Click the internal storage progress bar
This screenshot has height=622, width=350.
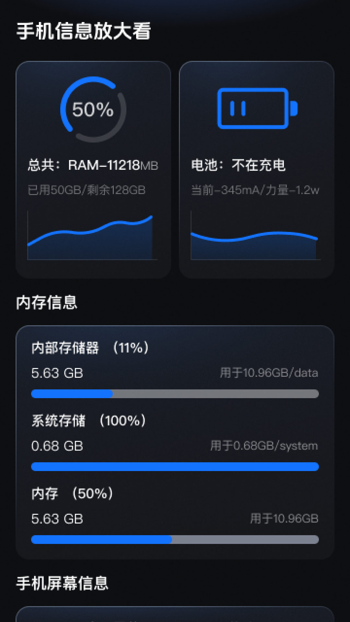click(175, 394)
